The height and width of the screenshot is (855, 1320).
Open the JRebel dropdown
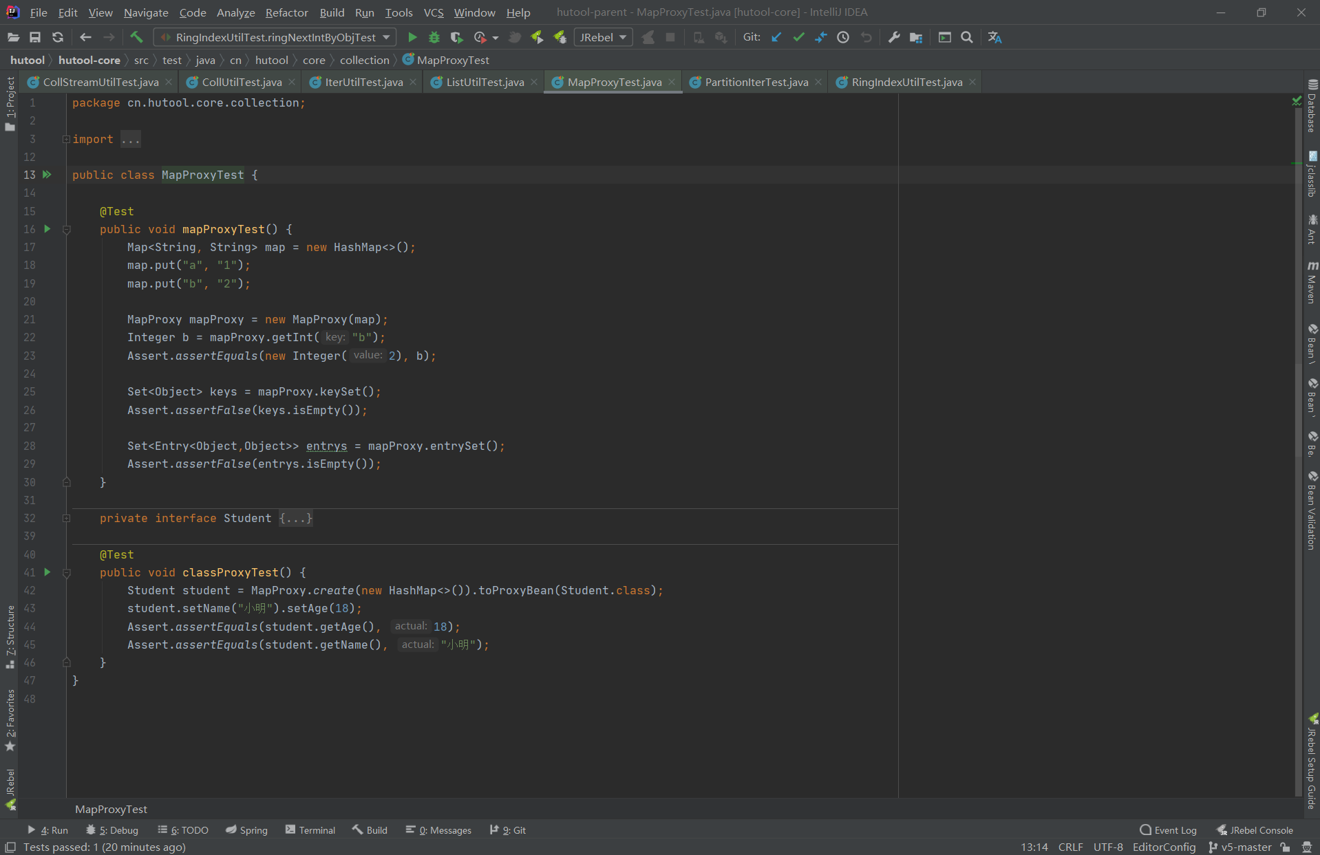(x=603, y=37)
